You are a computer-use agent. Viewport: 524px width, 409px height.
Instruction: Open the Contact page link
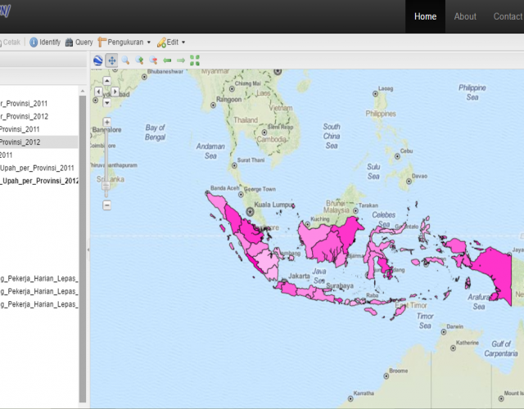(x=508, y=16)
